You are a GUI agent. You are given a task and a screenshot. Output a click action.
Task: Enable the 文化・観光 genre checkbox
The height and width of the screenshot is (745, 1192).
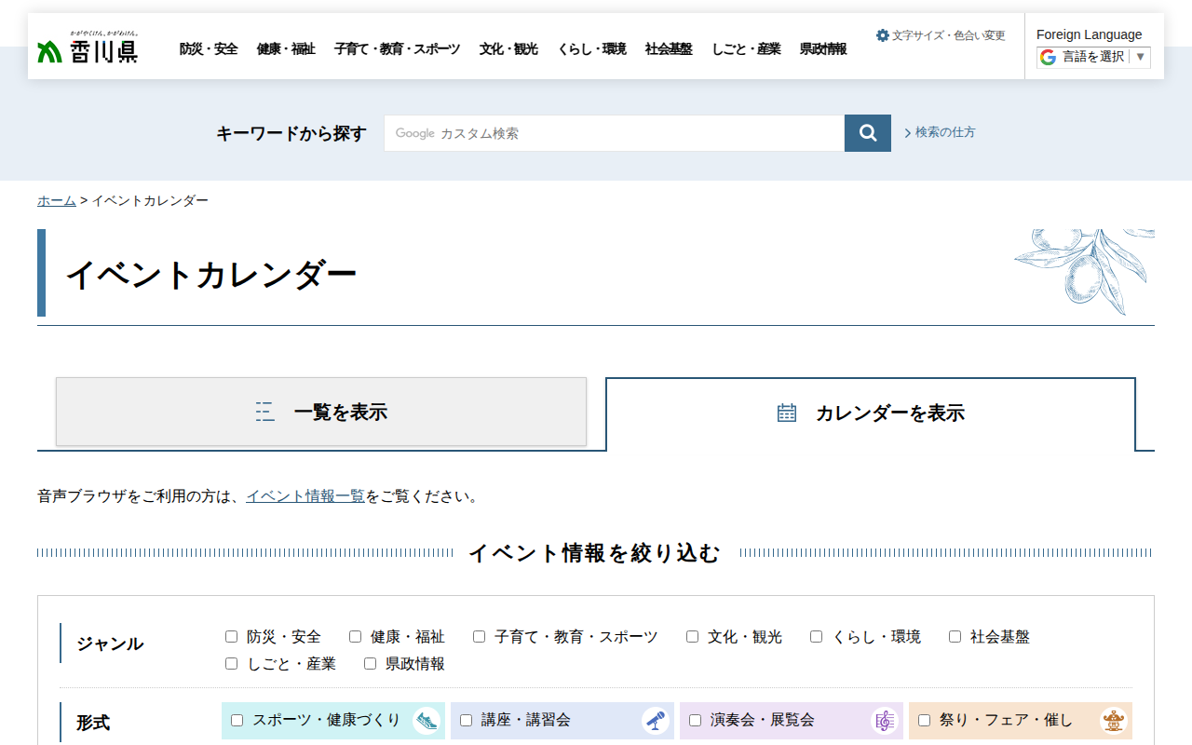click(x=692, y=637)
